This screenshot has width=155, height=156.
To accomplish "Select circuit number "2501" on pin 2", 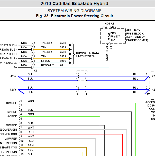I will [x=63, y=47].
